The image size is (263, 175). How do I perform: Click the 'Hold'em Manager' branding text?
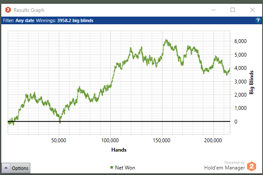(224, 168)
